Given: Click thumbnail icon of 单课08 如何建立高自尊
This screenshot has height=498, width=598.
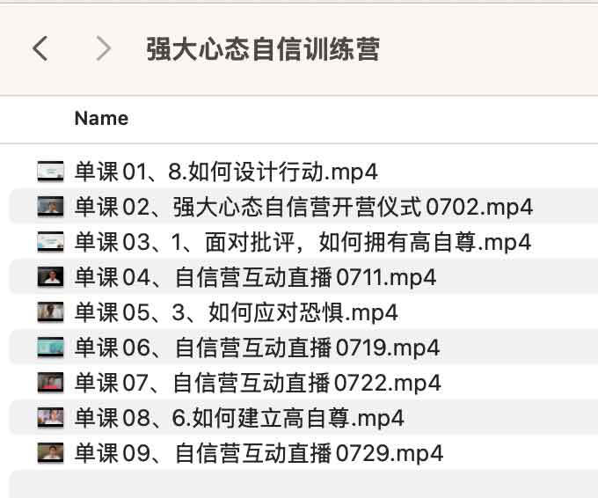Looking at the screenshot, I should 51,417.
